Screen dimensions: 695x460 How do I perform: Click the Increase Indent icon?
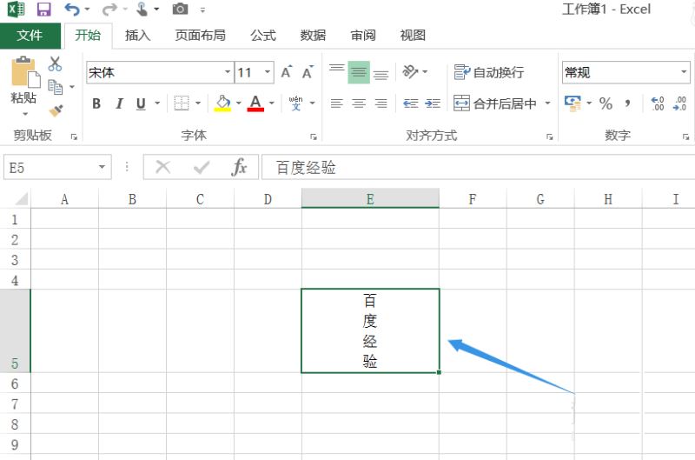(433, 103)
